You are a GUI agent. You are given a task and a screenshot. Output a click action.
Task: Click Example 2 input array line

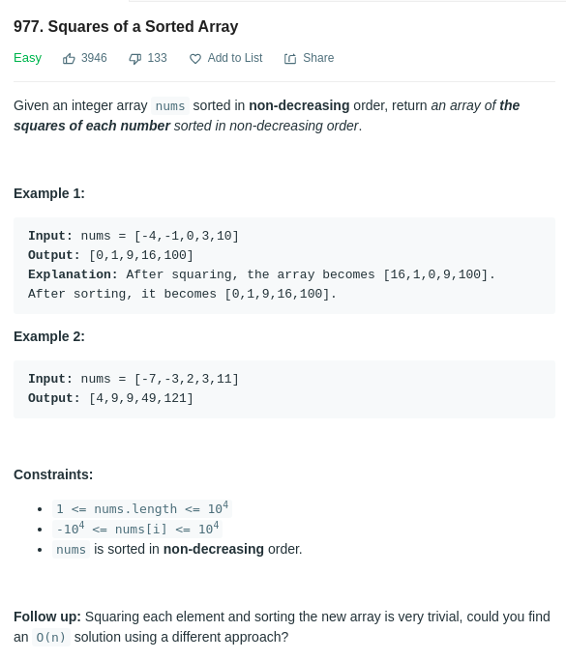pos(134,379)
